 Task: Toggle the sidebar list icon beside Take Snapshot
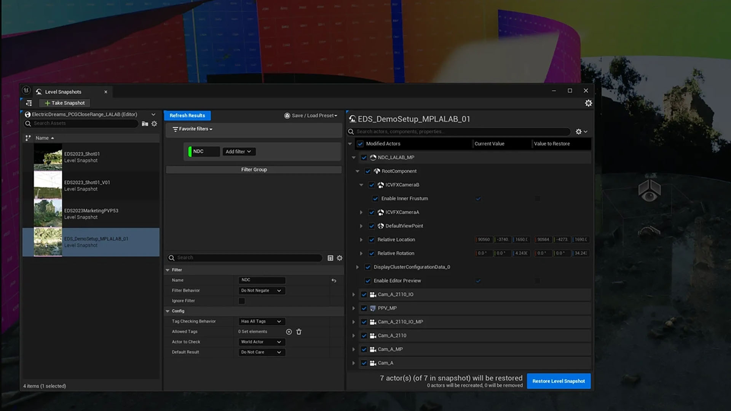29,103
